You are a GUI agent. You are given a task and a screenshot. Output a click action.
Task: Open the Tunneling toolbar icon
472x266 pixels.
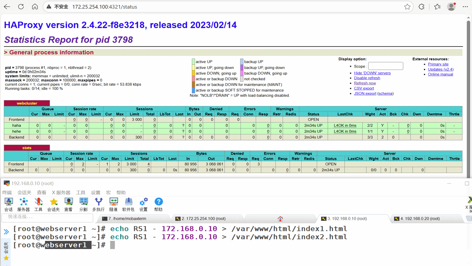(114, 204)
